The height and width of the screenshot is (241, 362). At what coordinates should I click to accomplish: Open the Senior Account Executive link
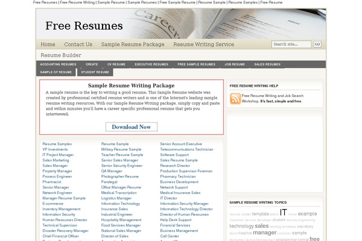click(x=181, y=144)
